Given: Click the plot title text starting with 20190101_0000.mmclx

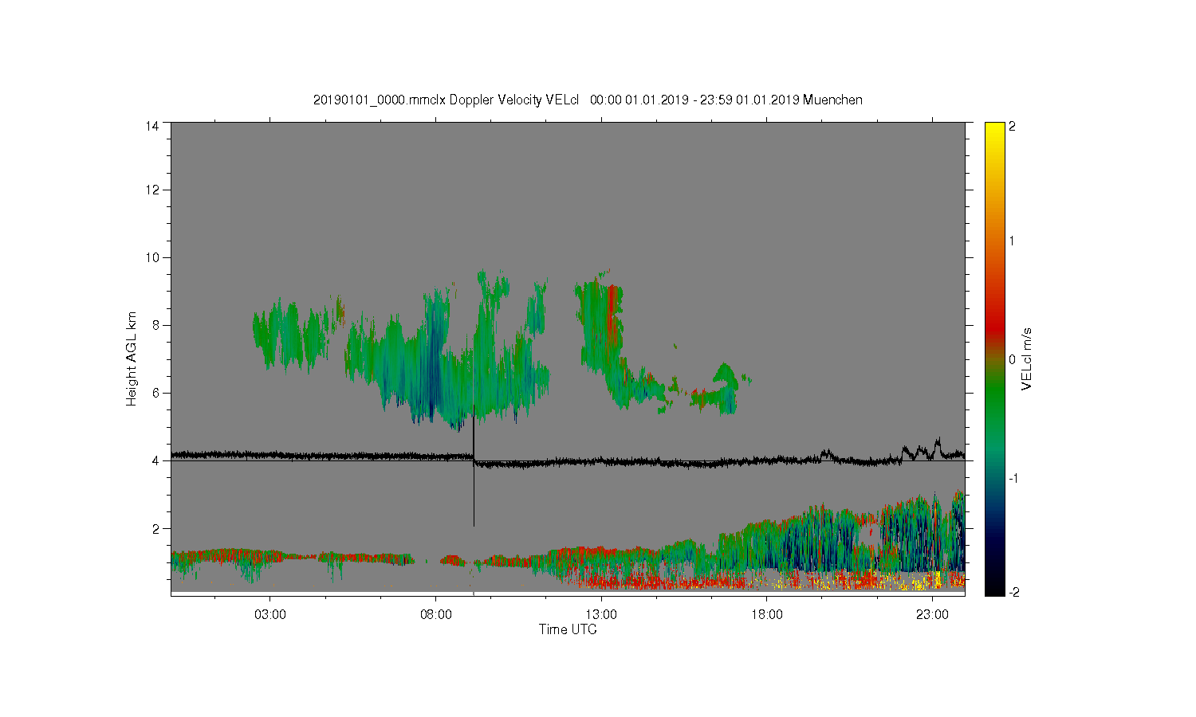Looking at the screenshot, I should point(588,100).
